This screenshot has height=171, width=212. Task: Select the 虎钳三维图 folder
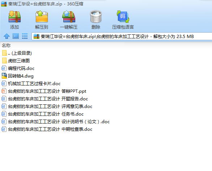click(16, 61)
